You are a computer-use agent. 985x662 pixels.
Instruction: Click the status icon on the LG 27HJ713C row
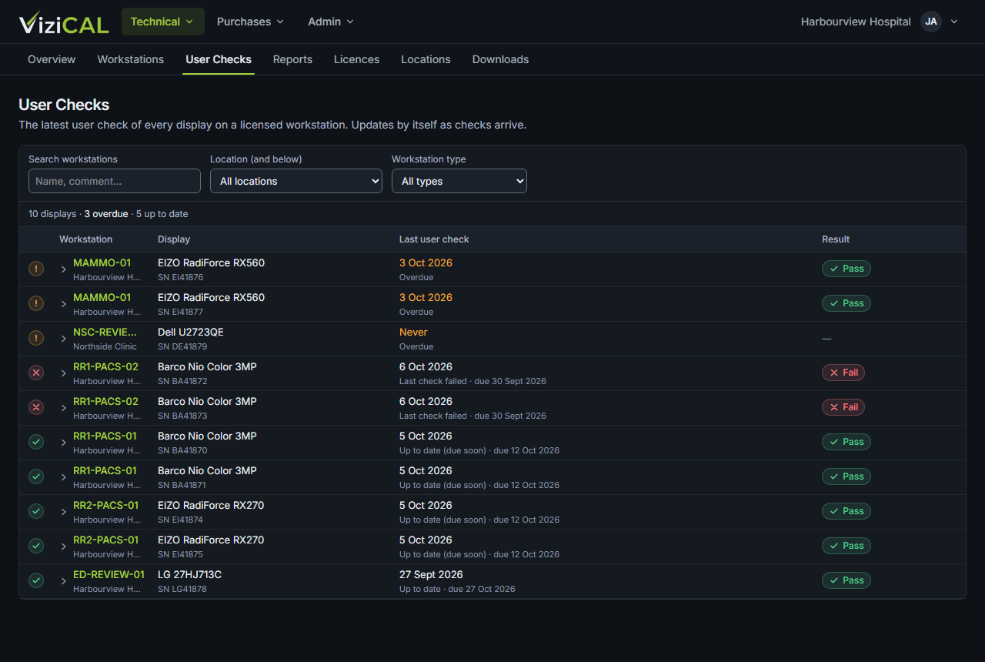coord(36,581)
